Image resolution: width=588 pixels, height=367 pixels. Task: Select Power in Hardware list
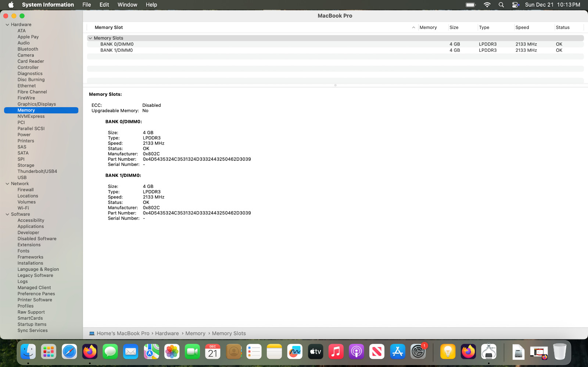point(24,135)
